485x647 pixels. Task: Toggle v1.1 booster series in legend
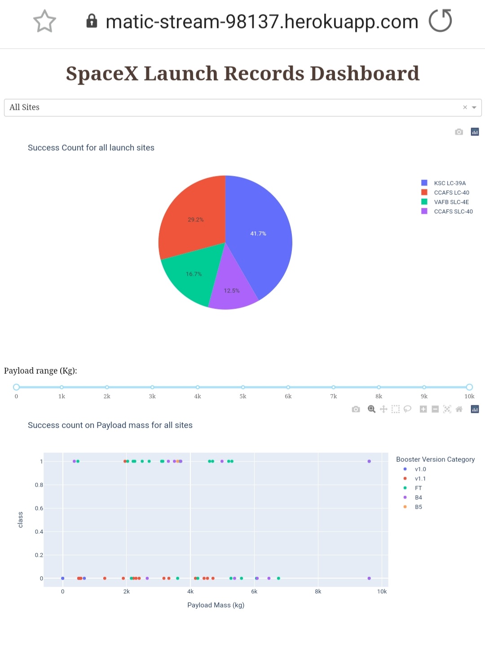[415, 478]
